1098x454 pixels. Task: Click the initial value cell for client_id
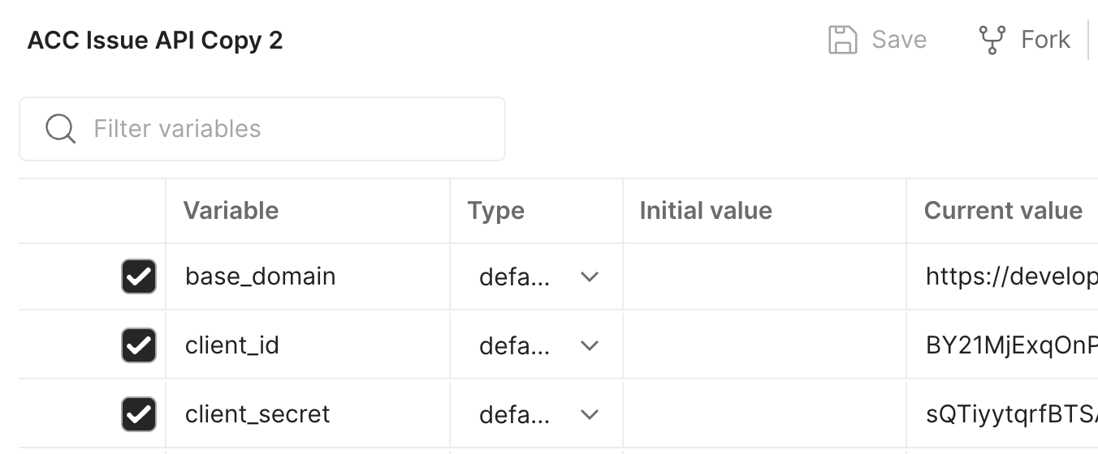764,345
